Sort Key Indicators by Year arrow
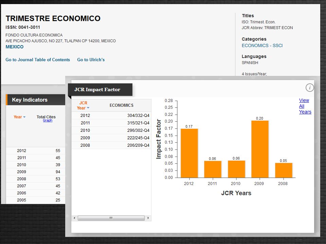The height and width of the screenshot is (244, 326). [24, 117]
